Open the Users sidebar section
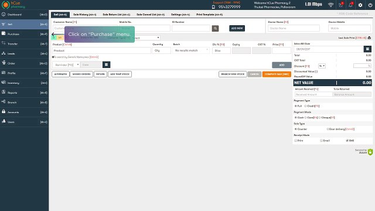This screenshot has width=375, height=211. 24,122
